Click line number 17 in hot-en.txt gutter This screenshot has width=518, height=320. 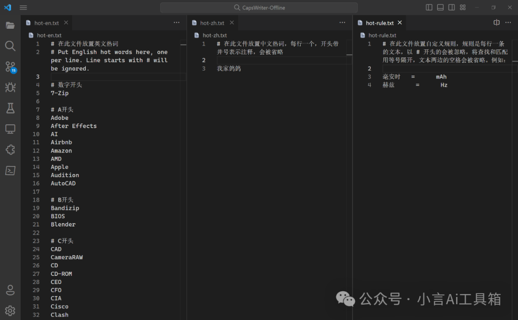point(36,192)
